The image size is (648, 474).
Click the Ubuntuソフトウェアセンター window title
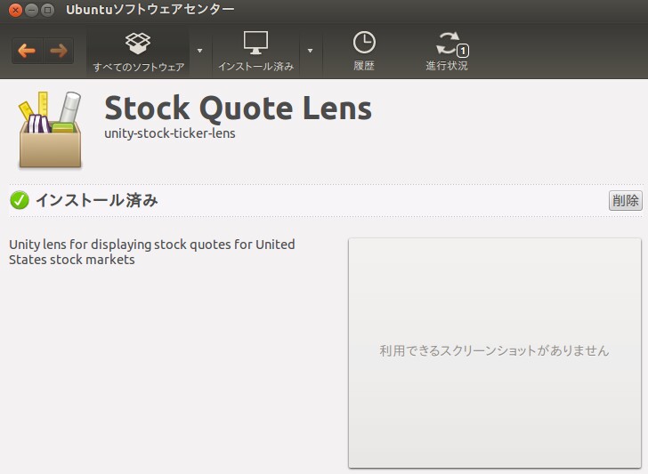150,10
